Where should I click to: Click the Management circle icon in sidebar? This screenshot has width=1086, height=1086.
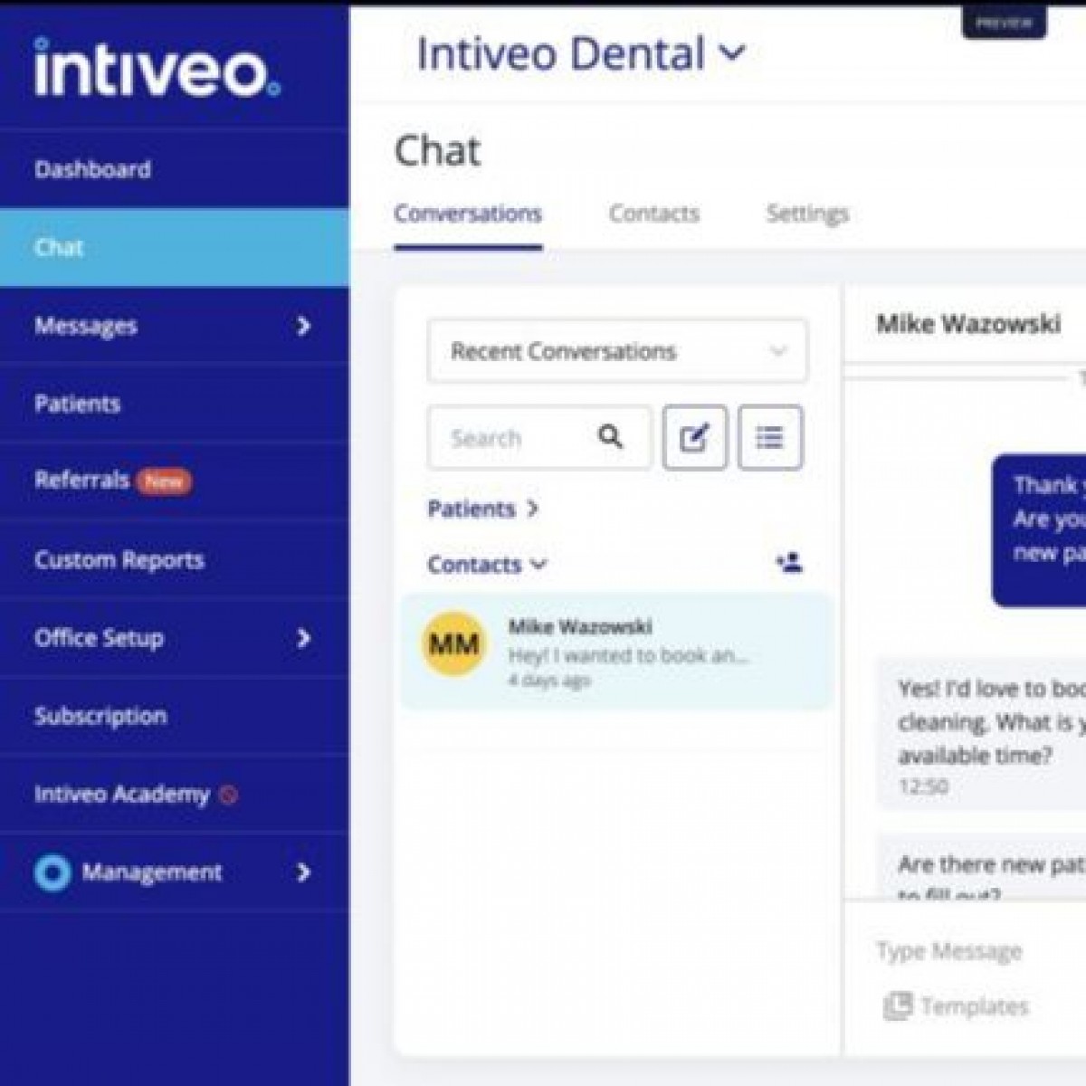52,872
